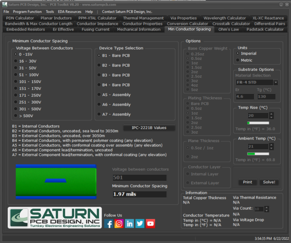291x243 pixels.
Task: Switch units to Metric
Action: (238, 60)
